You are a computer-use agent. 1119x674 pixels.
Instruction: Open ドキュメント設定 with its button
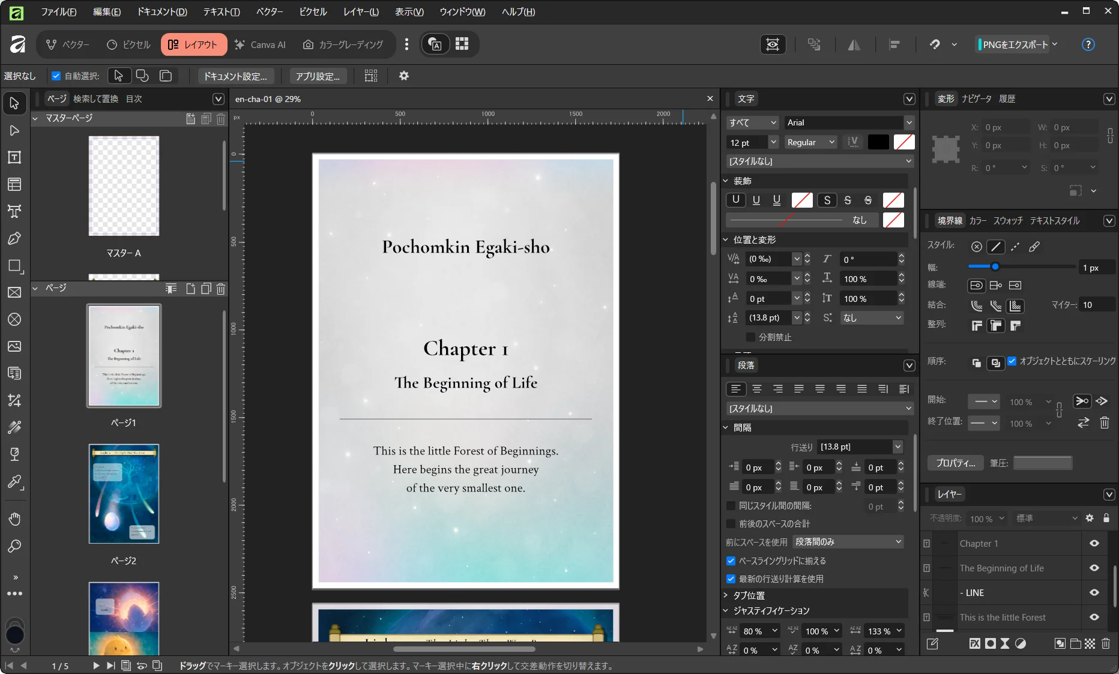[236, 76]
